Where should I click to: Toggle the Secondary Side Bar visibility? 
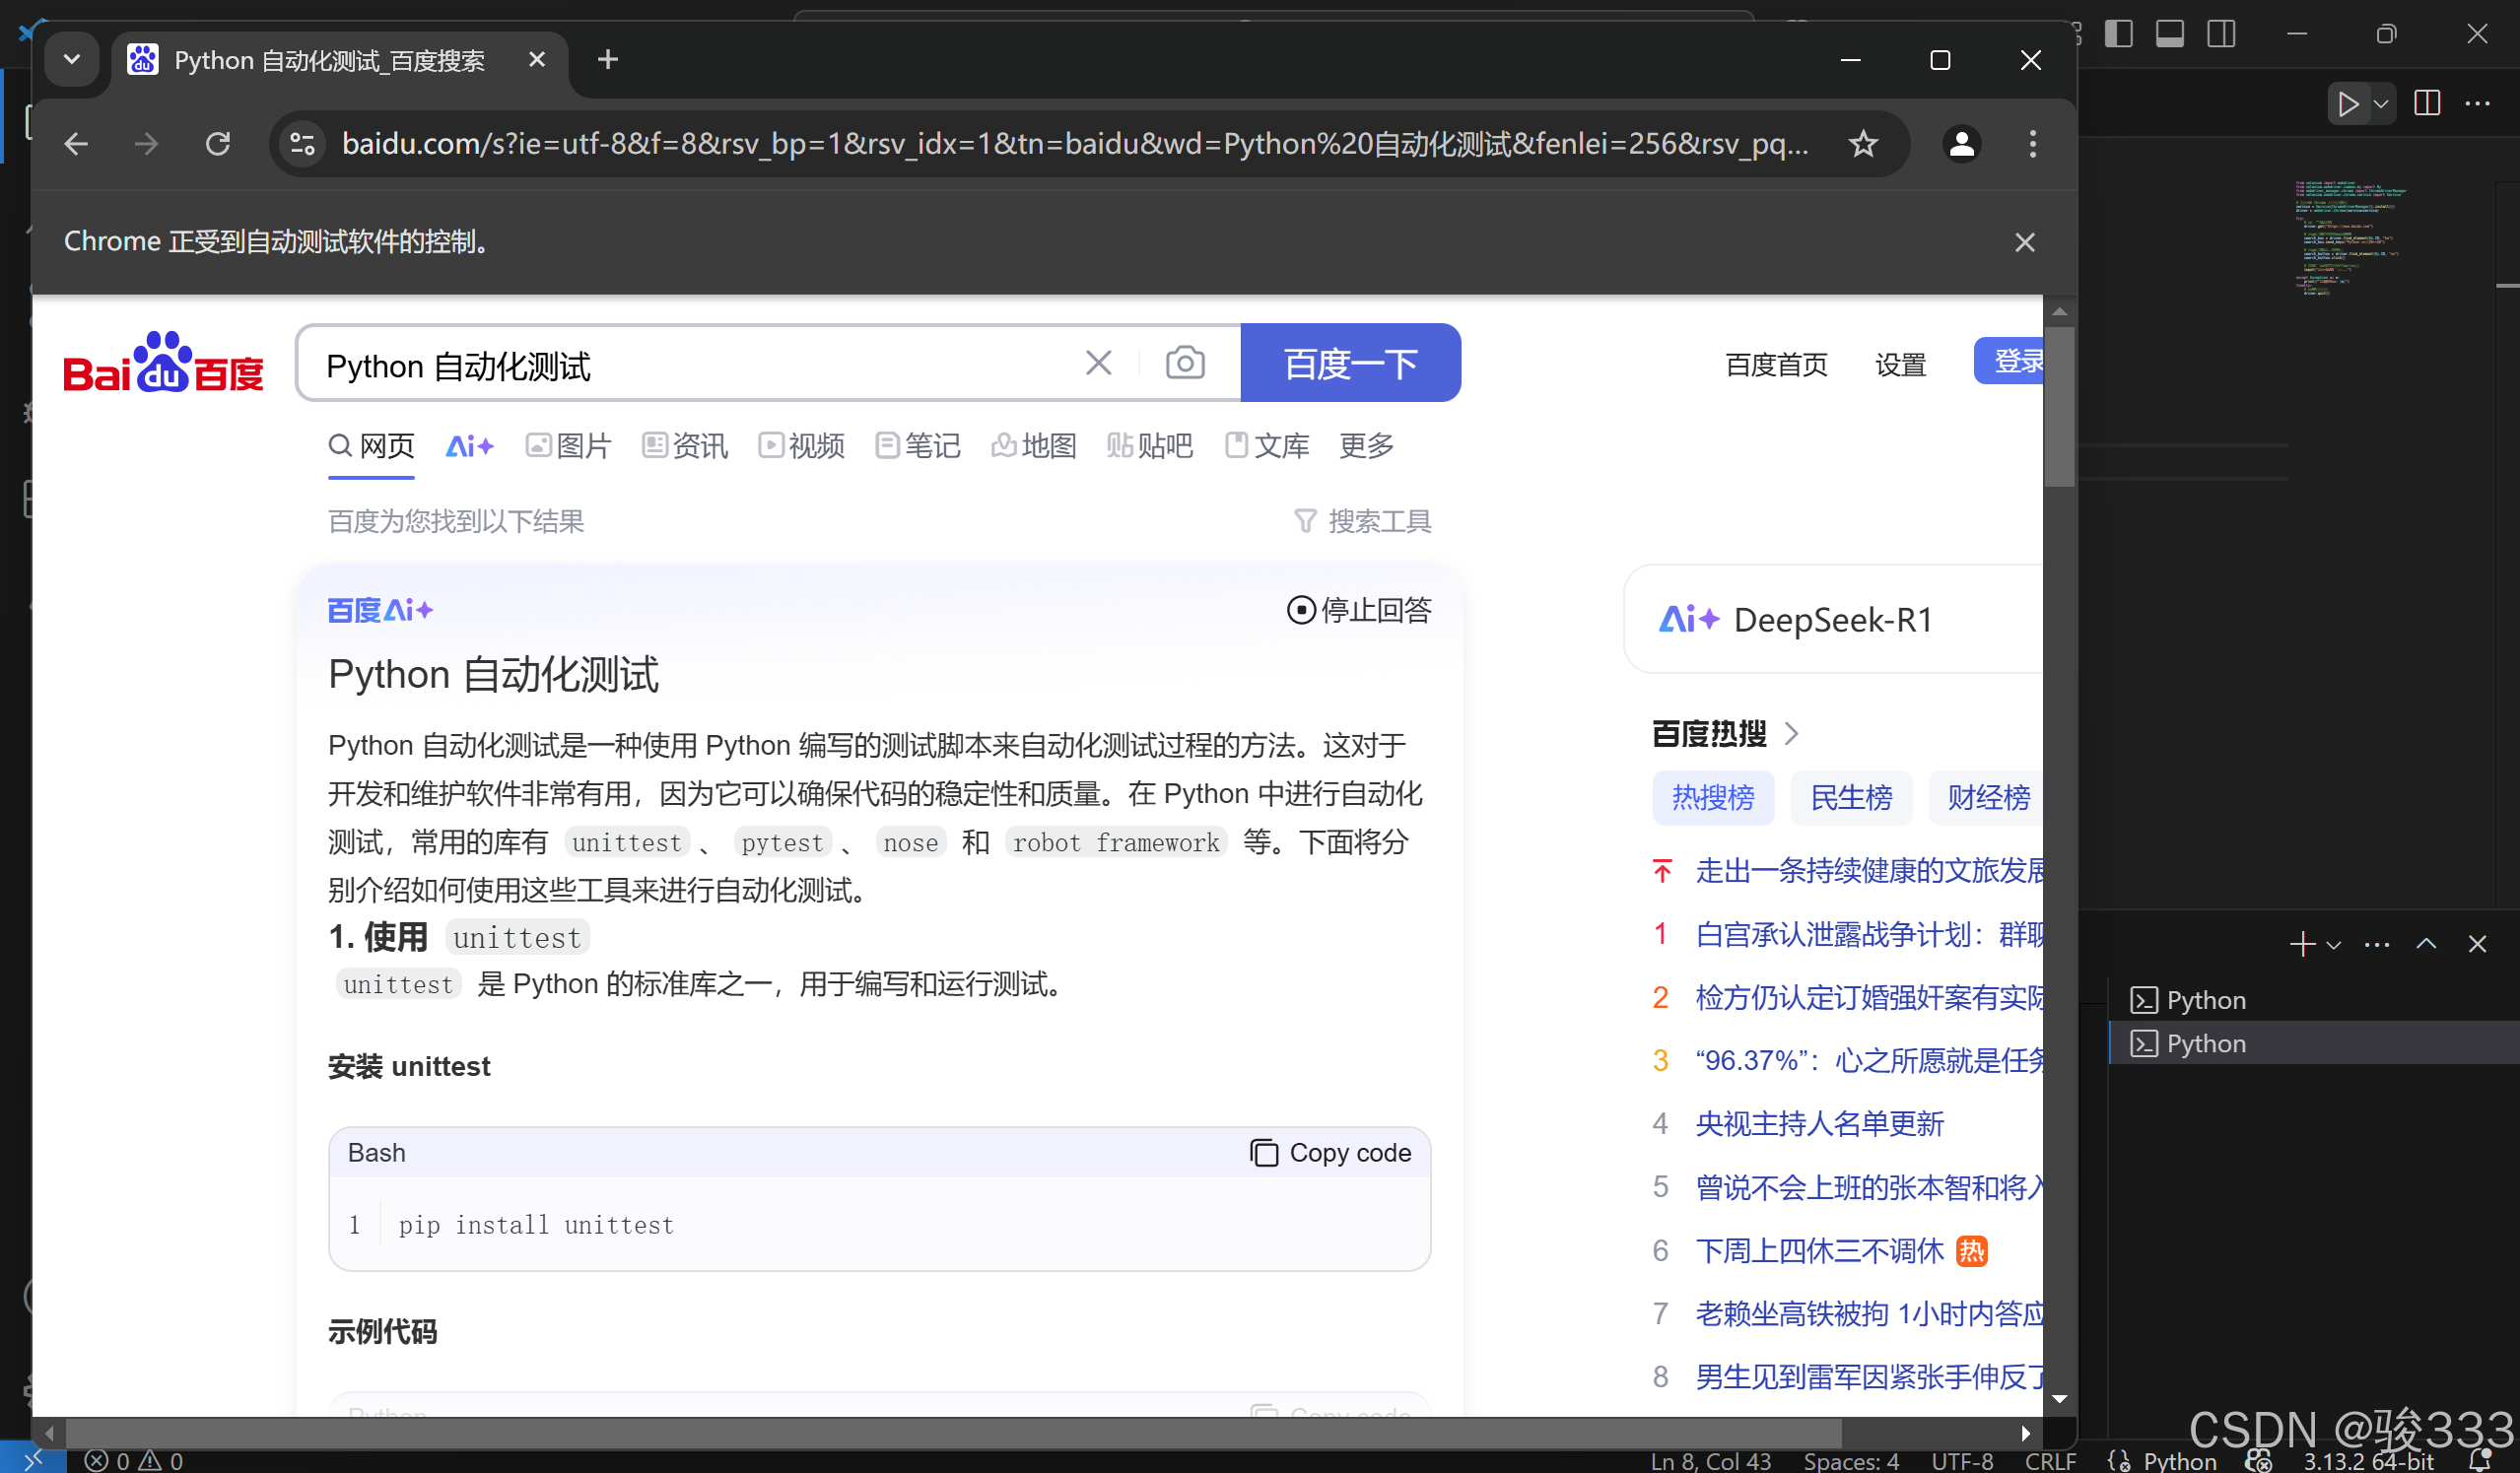2221,33
